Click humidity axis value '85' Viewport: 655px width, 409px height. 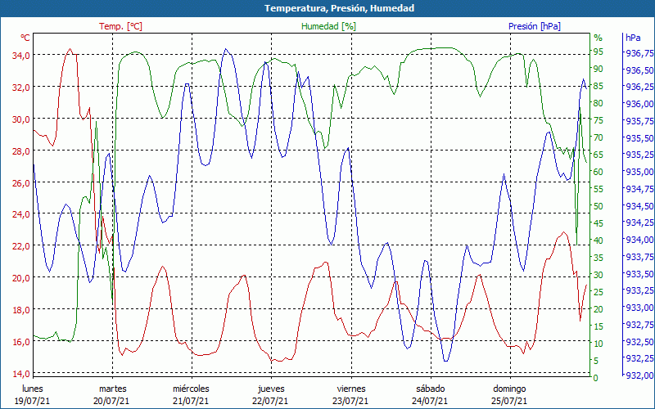pyautogui.click(x=599, y=86)
